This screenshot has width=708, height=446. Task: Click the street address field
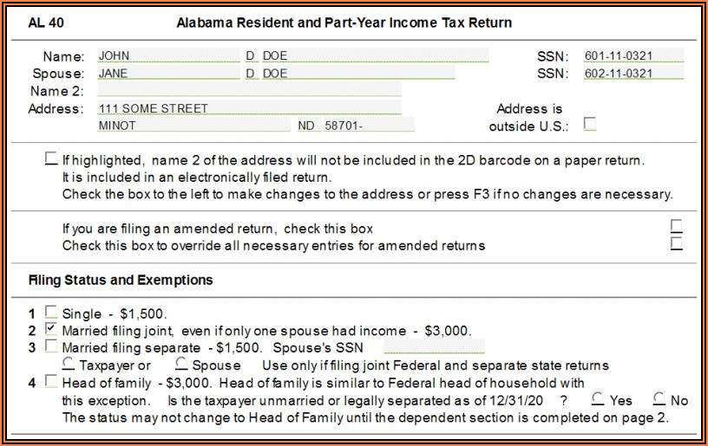[248, 108]
